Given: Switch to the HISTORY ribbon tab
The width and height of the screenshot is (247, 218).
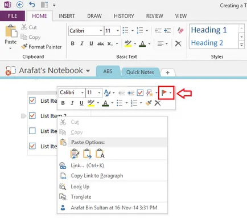Looking at the screenshot, I should tap(124, 16).
